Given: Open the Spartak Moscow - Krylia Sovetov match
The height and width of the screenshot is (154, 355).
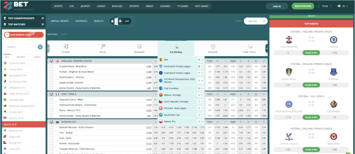Looking at the screenshot, I should click(76, 127).
